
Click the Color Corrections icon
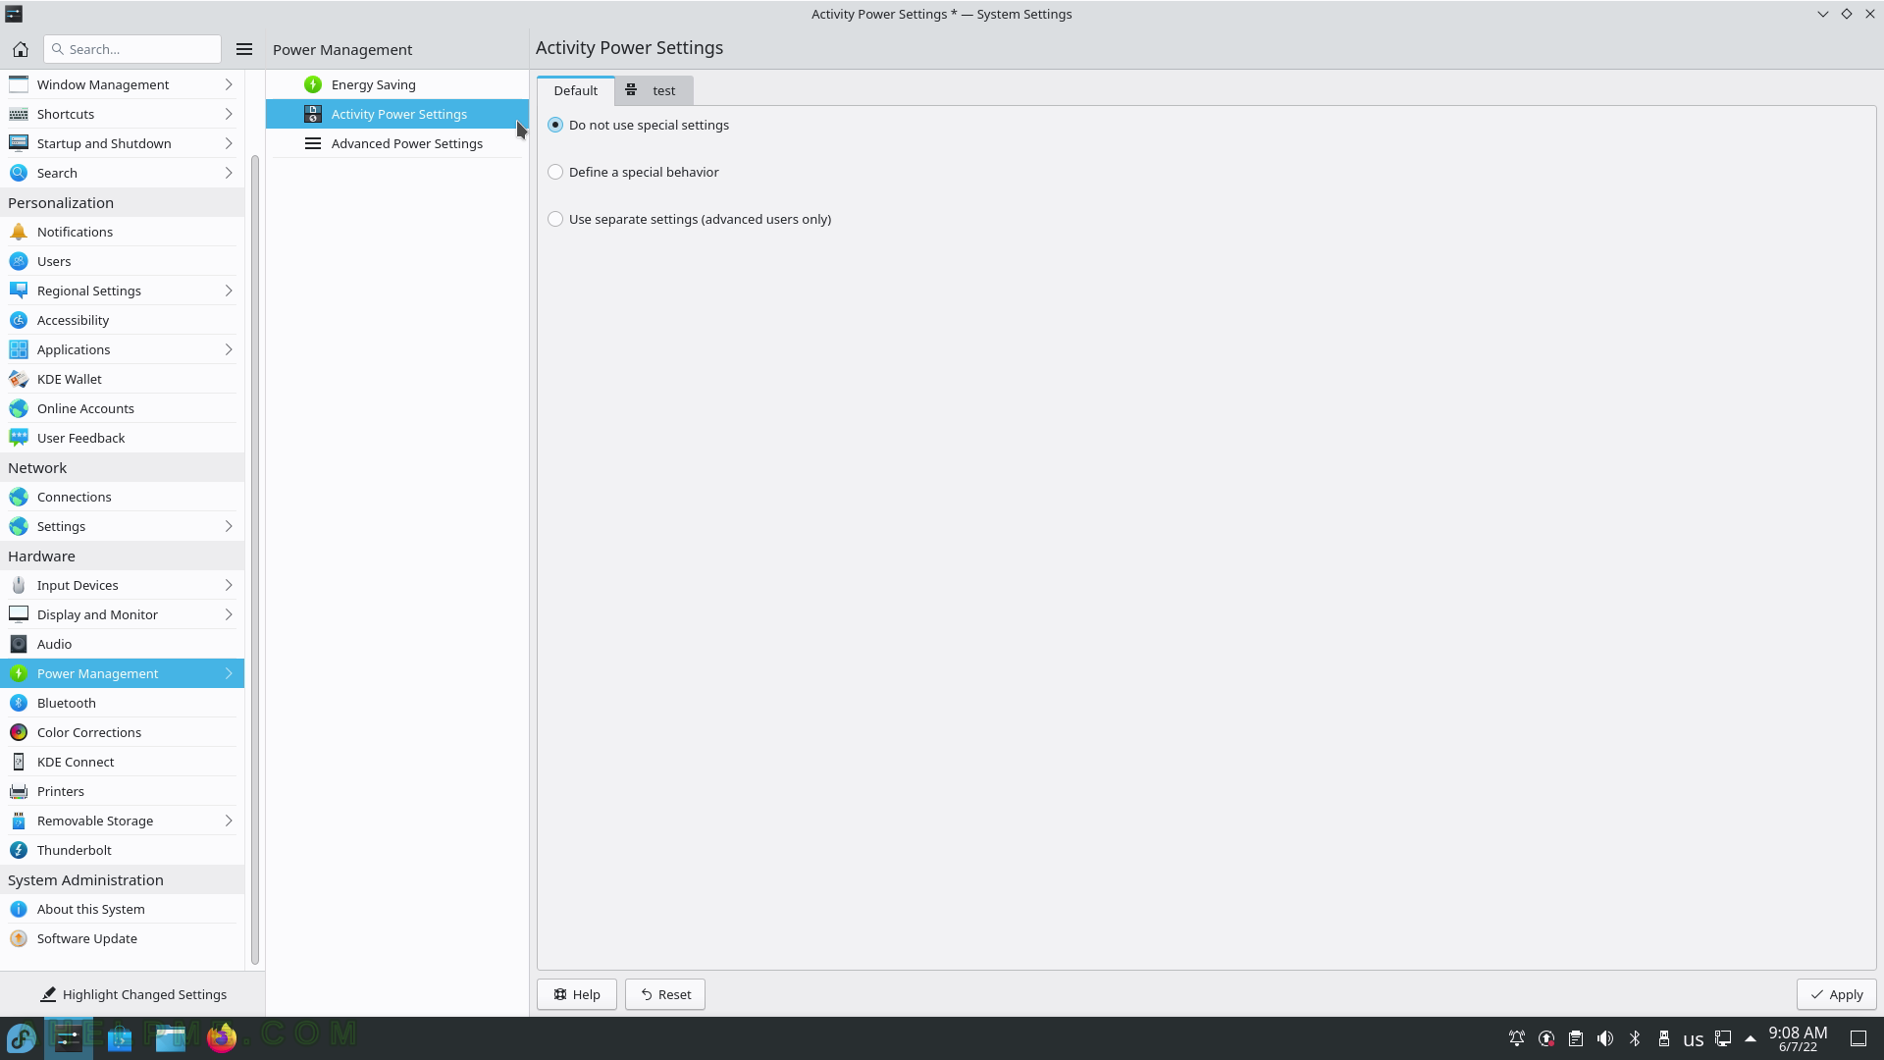(19, 732)
